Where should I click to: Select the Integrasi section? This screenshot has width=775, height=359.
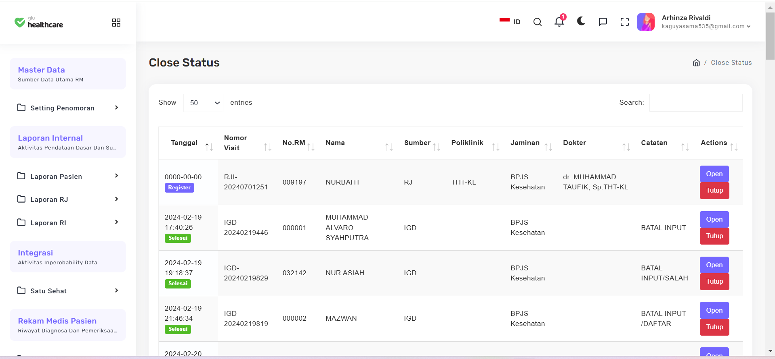click(x=68, y=257)
